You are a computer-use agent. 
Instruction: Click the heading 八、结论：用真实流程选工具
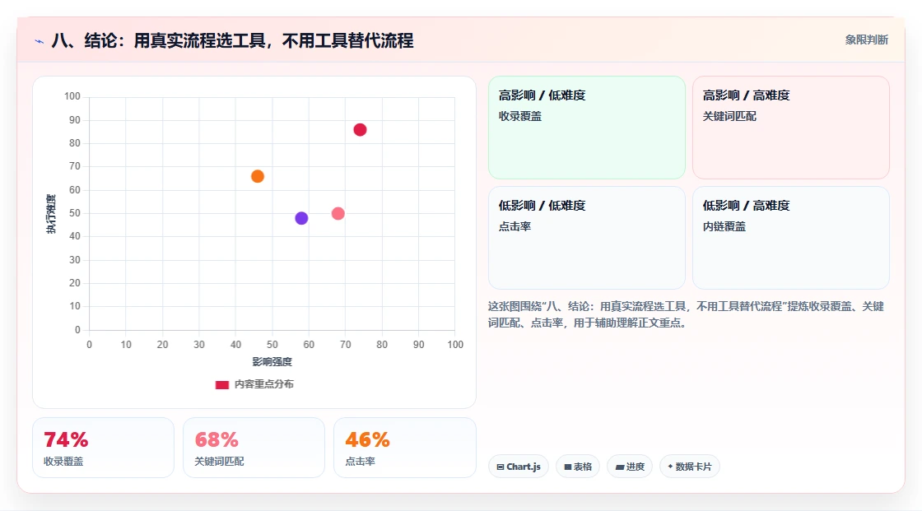[x=233, y=40]
